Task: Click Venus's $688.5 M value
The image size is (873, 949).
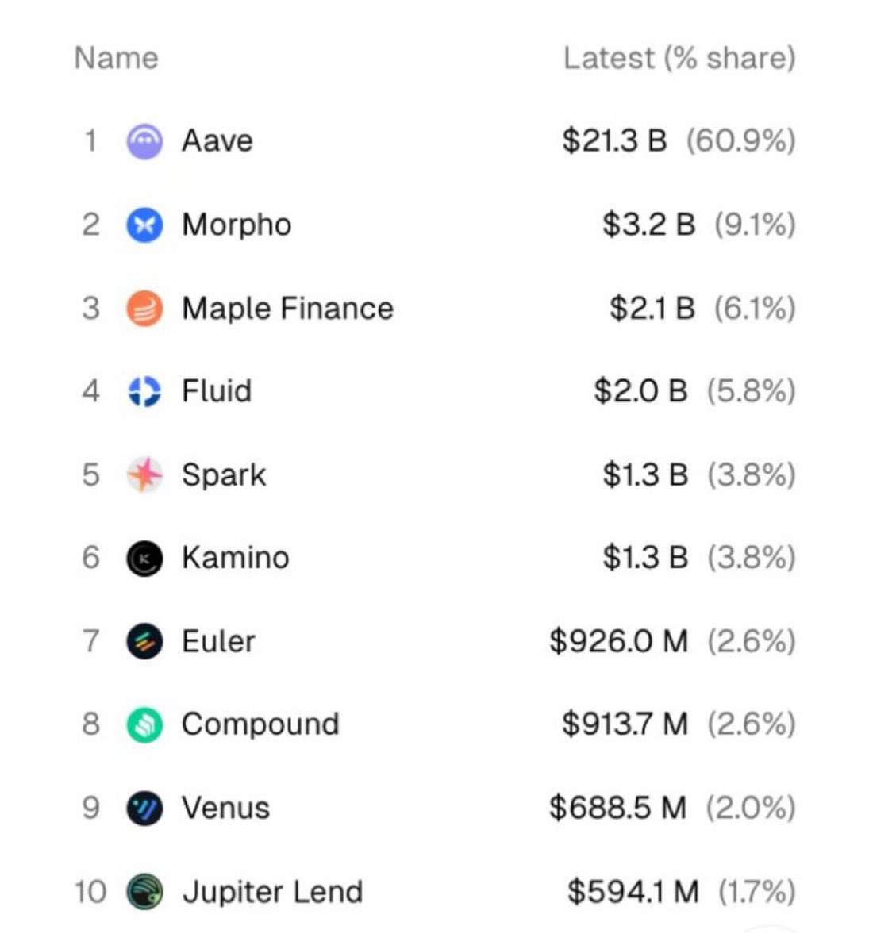Action: [x=617, y=809]
